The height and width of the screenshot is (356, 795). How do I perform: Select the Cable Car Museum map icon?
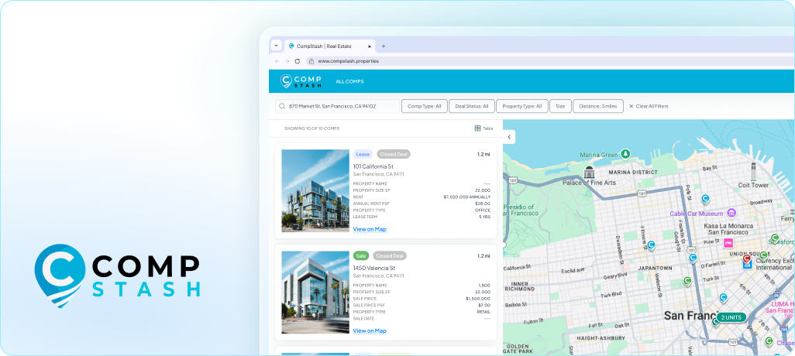(x=731, y=213)
